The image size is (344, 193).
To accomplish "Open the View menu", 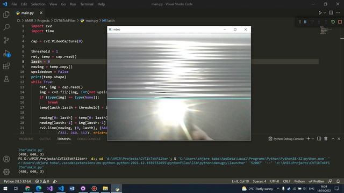I will [x=53, y=4].
